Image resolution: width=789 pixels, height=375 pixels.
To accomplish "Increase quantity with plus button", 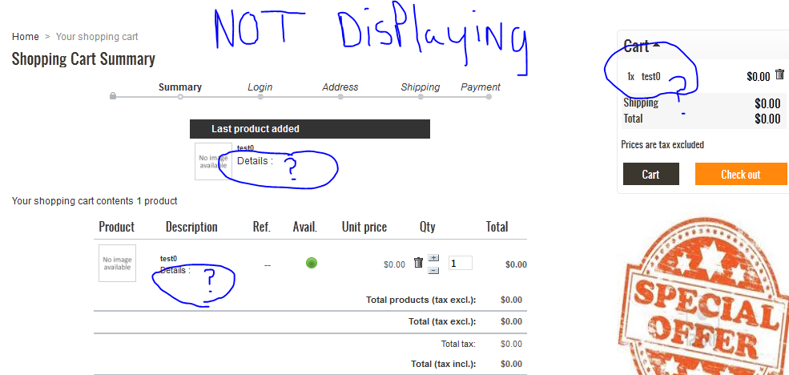I will (433, 257).
